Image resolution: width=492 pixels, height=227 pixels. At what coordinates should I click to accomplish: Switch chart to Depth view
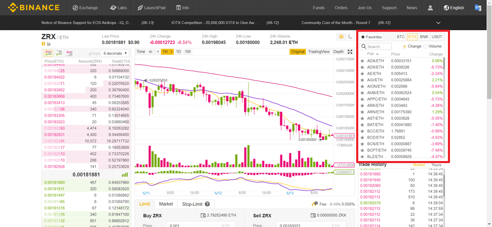tap(338, 52)
